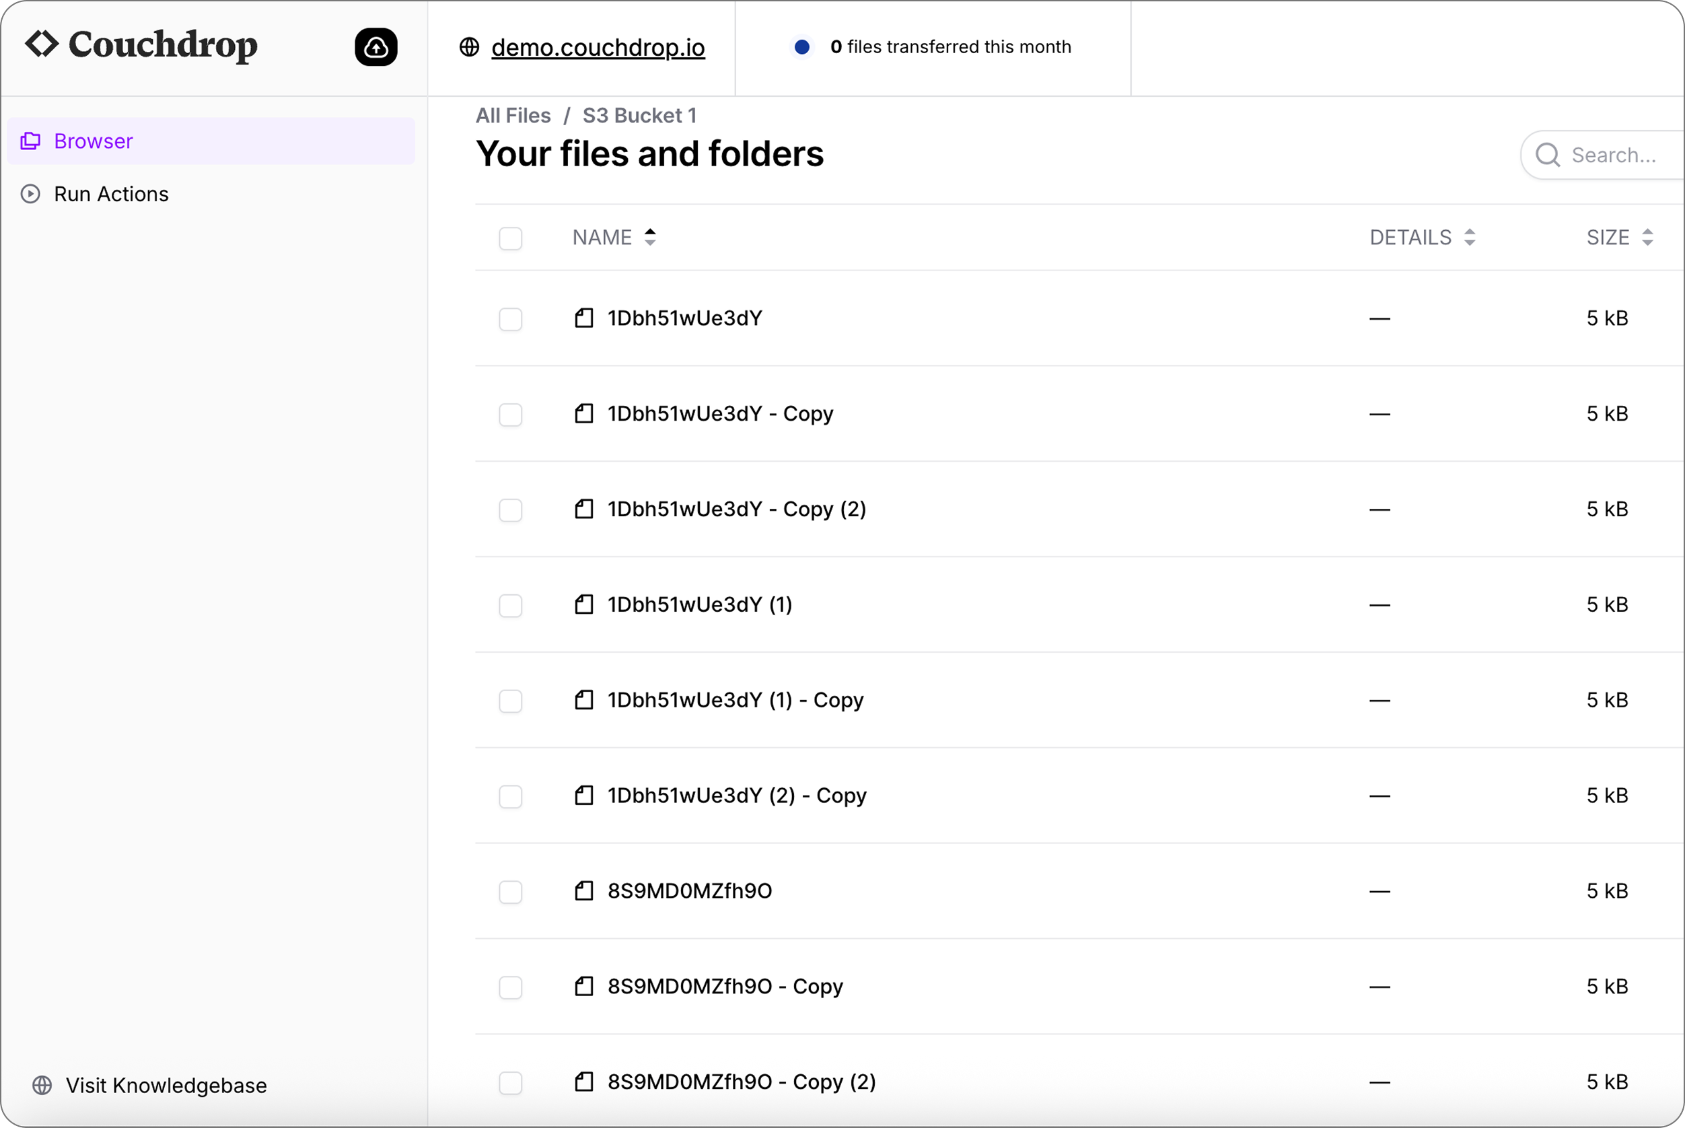Toggle the select-all checkbox in header
Screen dimensions: 1685x1128
[511, 238]
